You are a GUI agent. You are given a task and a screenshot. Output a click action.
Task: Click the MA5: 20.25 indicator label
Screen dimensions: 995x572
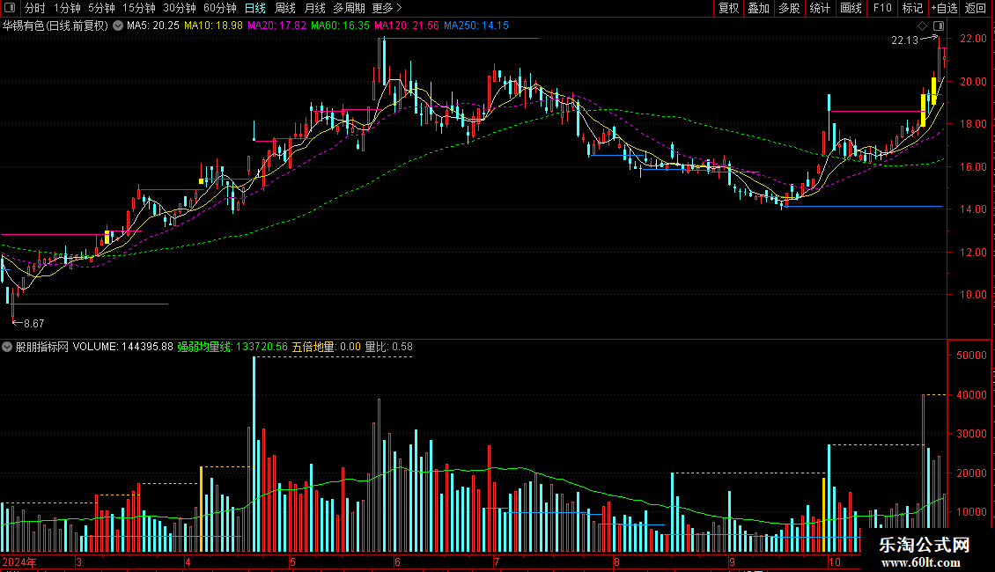(153, 26)
